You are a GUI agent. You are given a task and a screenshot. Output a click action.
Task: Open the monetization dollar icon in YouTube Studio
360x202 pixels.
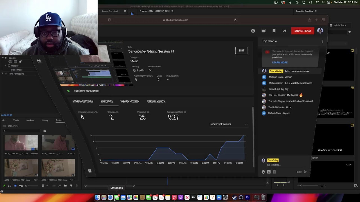pos(253,31)
